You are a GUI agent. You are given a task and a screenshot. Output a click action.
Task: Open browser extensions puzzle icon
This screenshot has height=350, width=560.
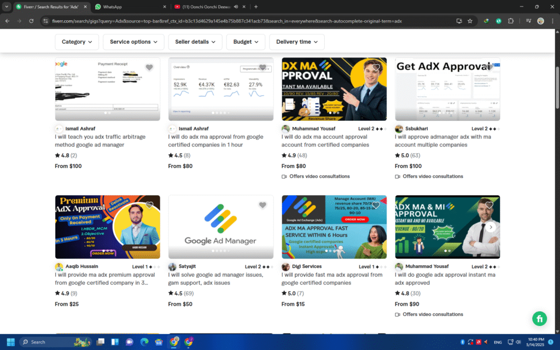[511, 21]
